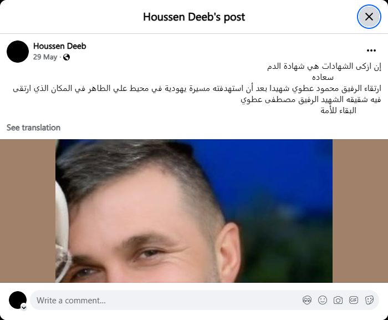Viewport: 388px width, 320px height.
Task: Open the Houssen Deeb name link
Action: click(x=60, y=46)
